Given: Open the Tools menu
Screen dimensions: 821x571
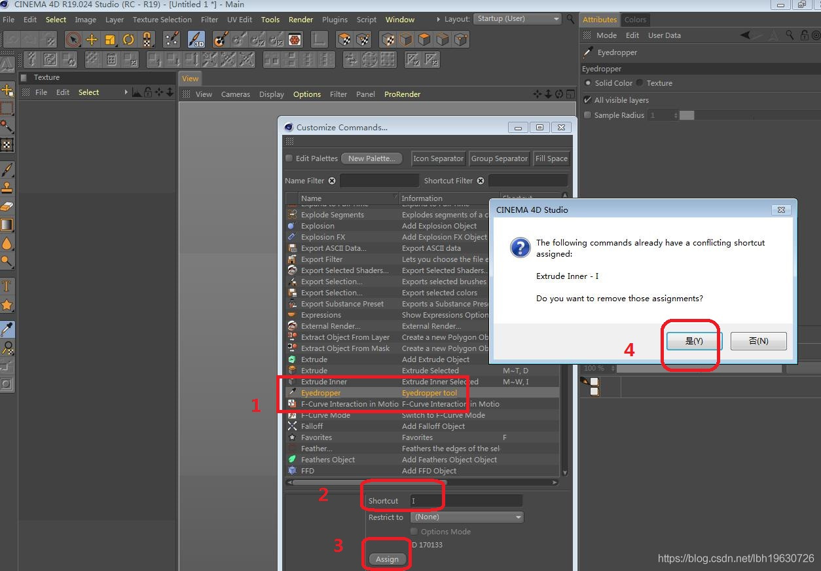Looking at the screenshot, I should click(270, 20).
